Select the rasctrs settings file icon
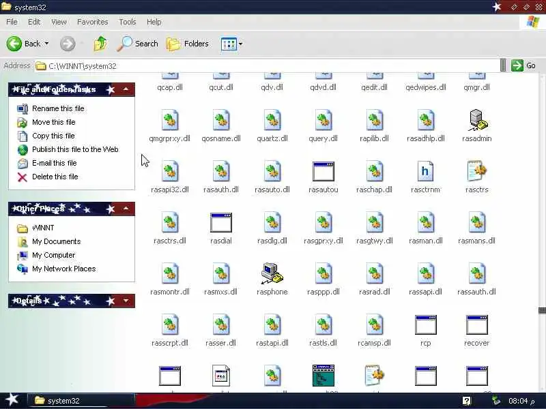Viewport: 546px width, 409px height. pos(476,171)
